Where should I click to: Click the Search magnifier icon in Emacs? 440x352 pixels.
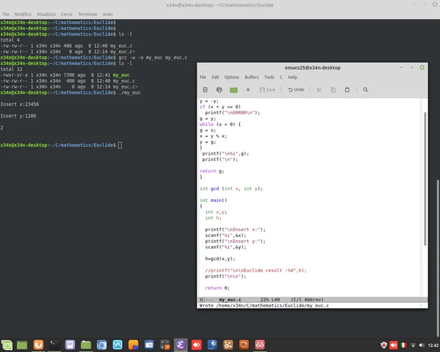tap(366, 90)
